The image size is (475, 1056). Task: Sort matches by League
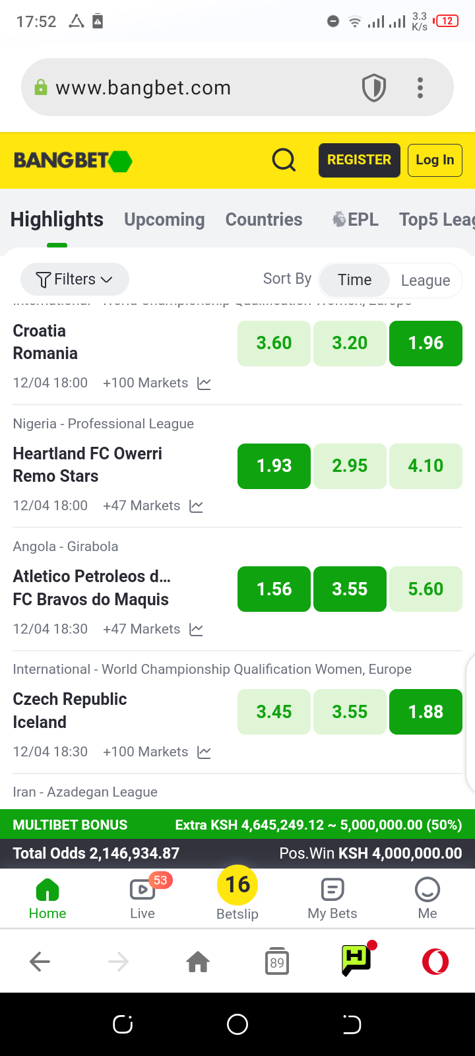click(x=426, y=280)
